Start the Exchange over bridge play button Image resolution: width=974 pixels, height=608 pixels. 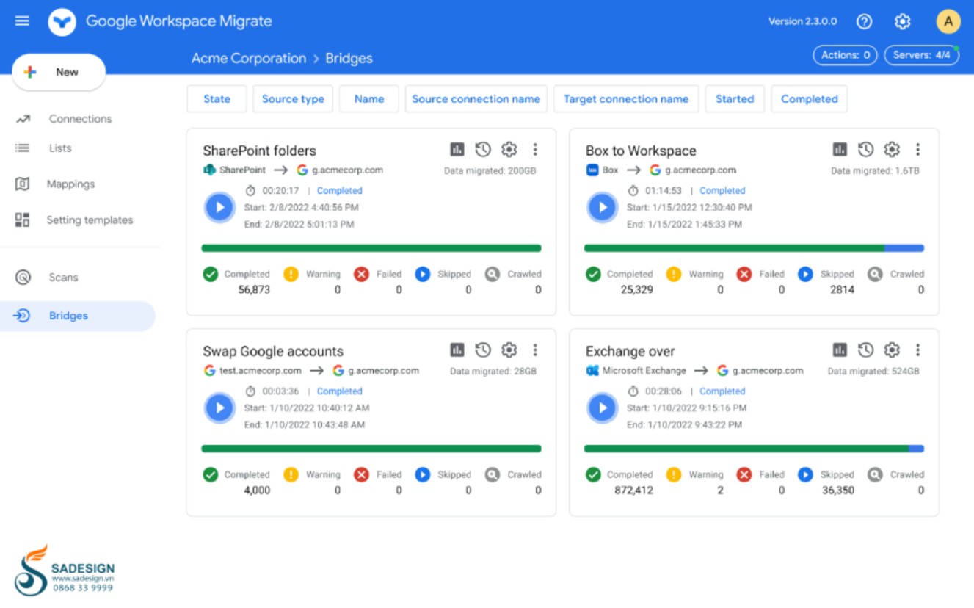[x=603, y=408]
